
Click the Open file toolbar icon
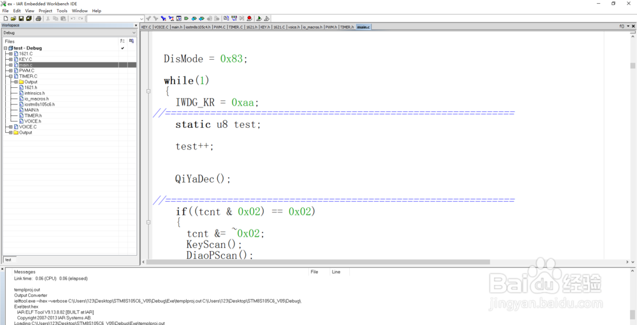pyautogui.click(x=13, y=18)
